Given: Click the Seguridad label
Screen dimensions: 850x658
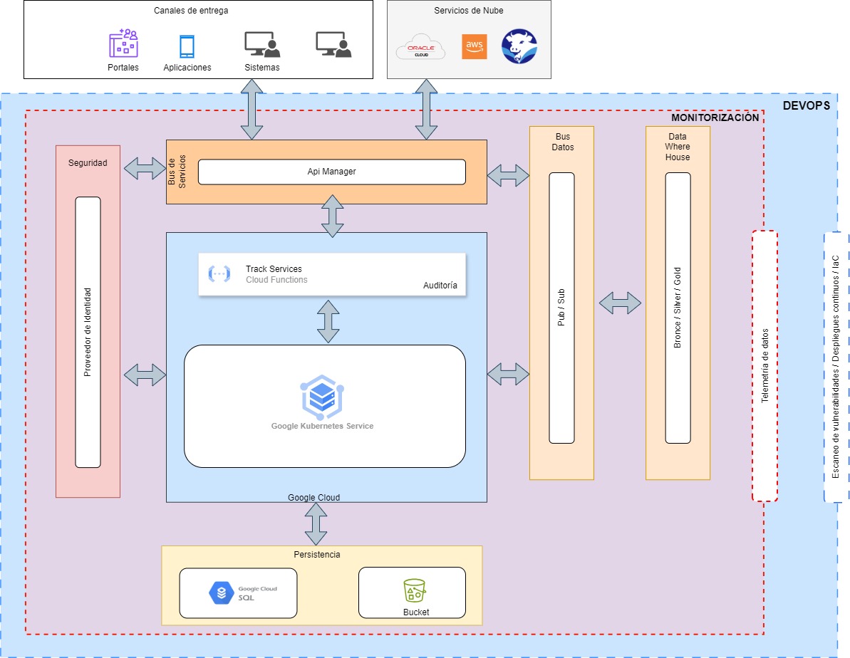Looking at the screenshot, I should coord(88,162).
